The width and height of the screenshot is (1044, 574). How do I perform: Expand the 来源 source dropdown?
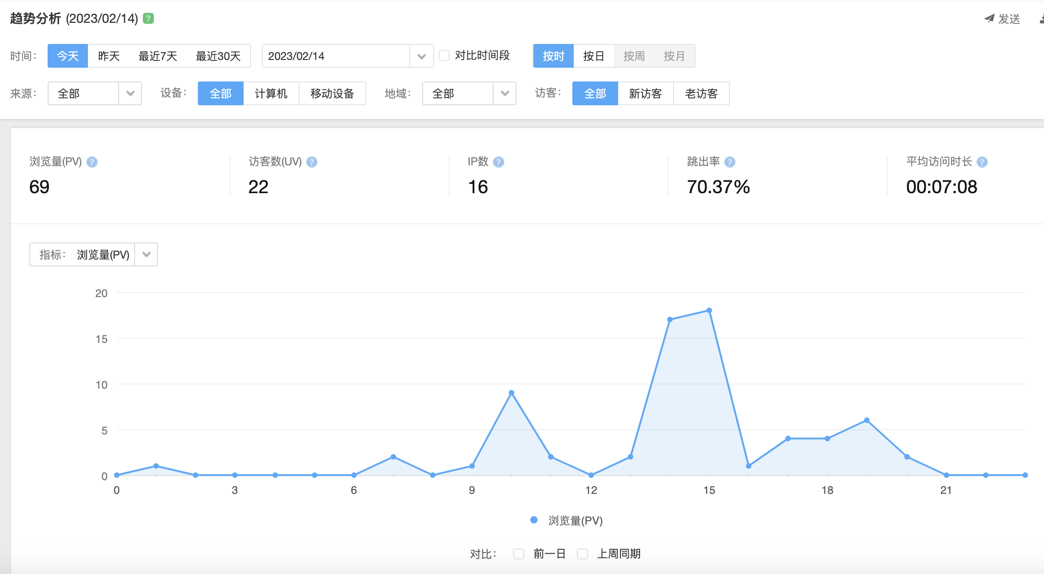130,93
